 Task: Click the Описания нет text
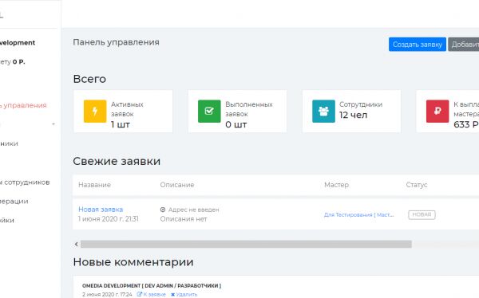tap(184, 219)
